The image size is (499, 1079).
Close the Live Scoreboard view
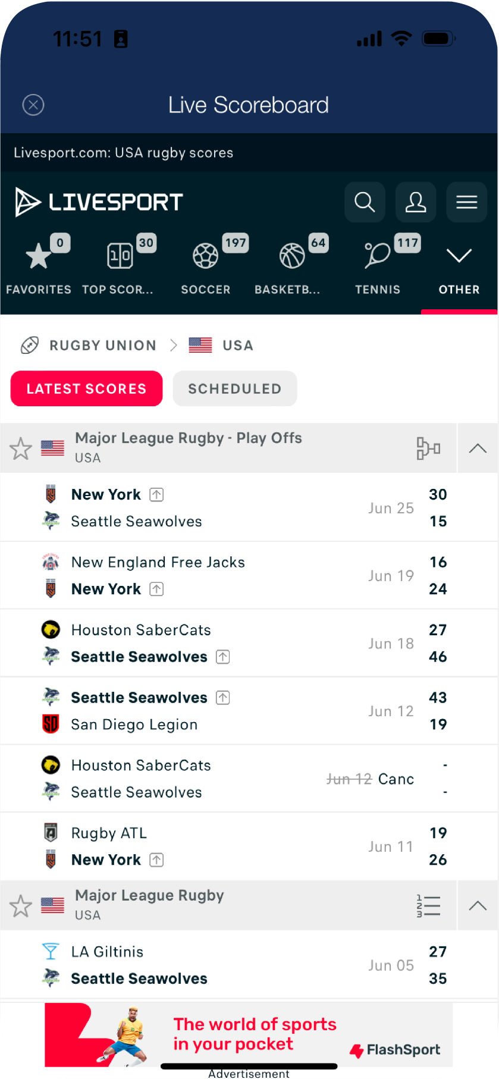[33, 105]
